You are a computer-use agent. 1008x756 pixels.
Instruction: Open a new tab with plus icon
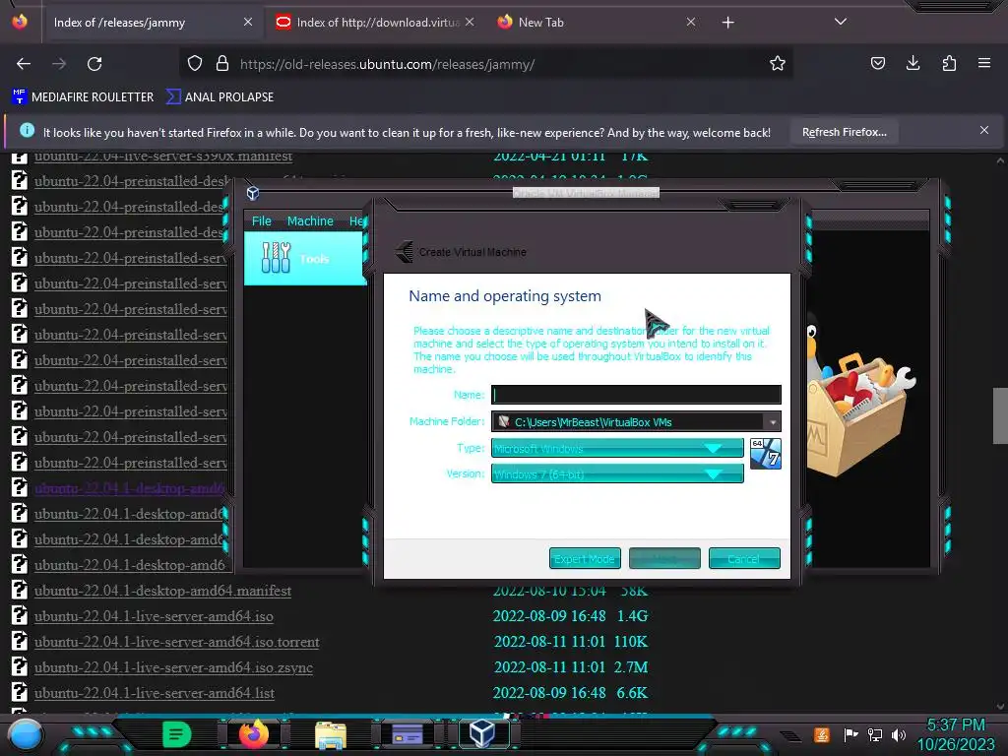click(x=727, y=23)
